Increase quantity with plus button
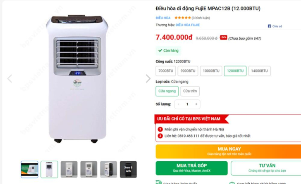Image resolution: width=301 pixels, height=184 pixels. pos(196,104)
